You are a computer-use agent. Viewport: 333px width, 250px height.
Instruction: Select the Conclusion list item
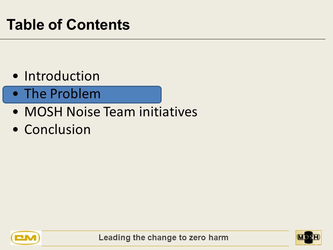[x=57, y=130]
